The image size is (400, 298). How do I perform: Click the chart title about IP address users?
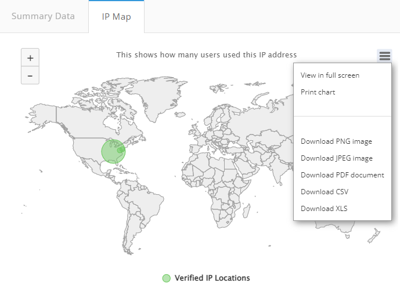click(x=206, y=55)
